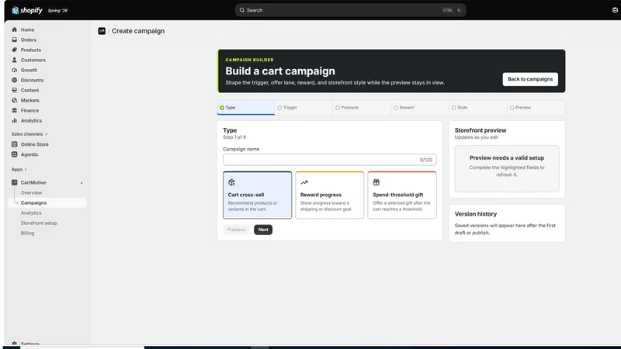
Task: Go to the Style step tab
Action: coord(478,108)
